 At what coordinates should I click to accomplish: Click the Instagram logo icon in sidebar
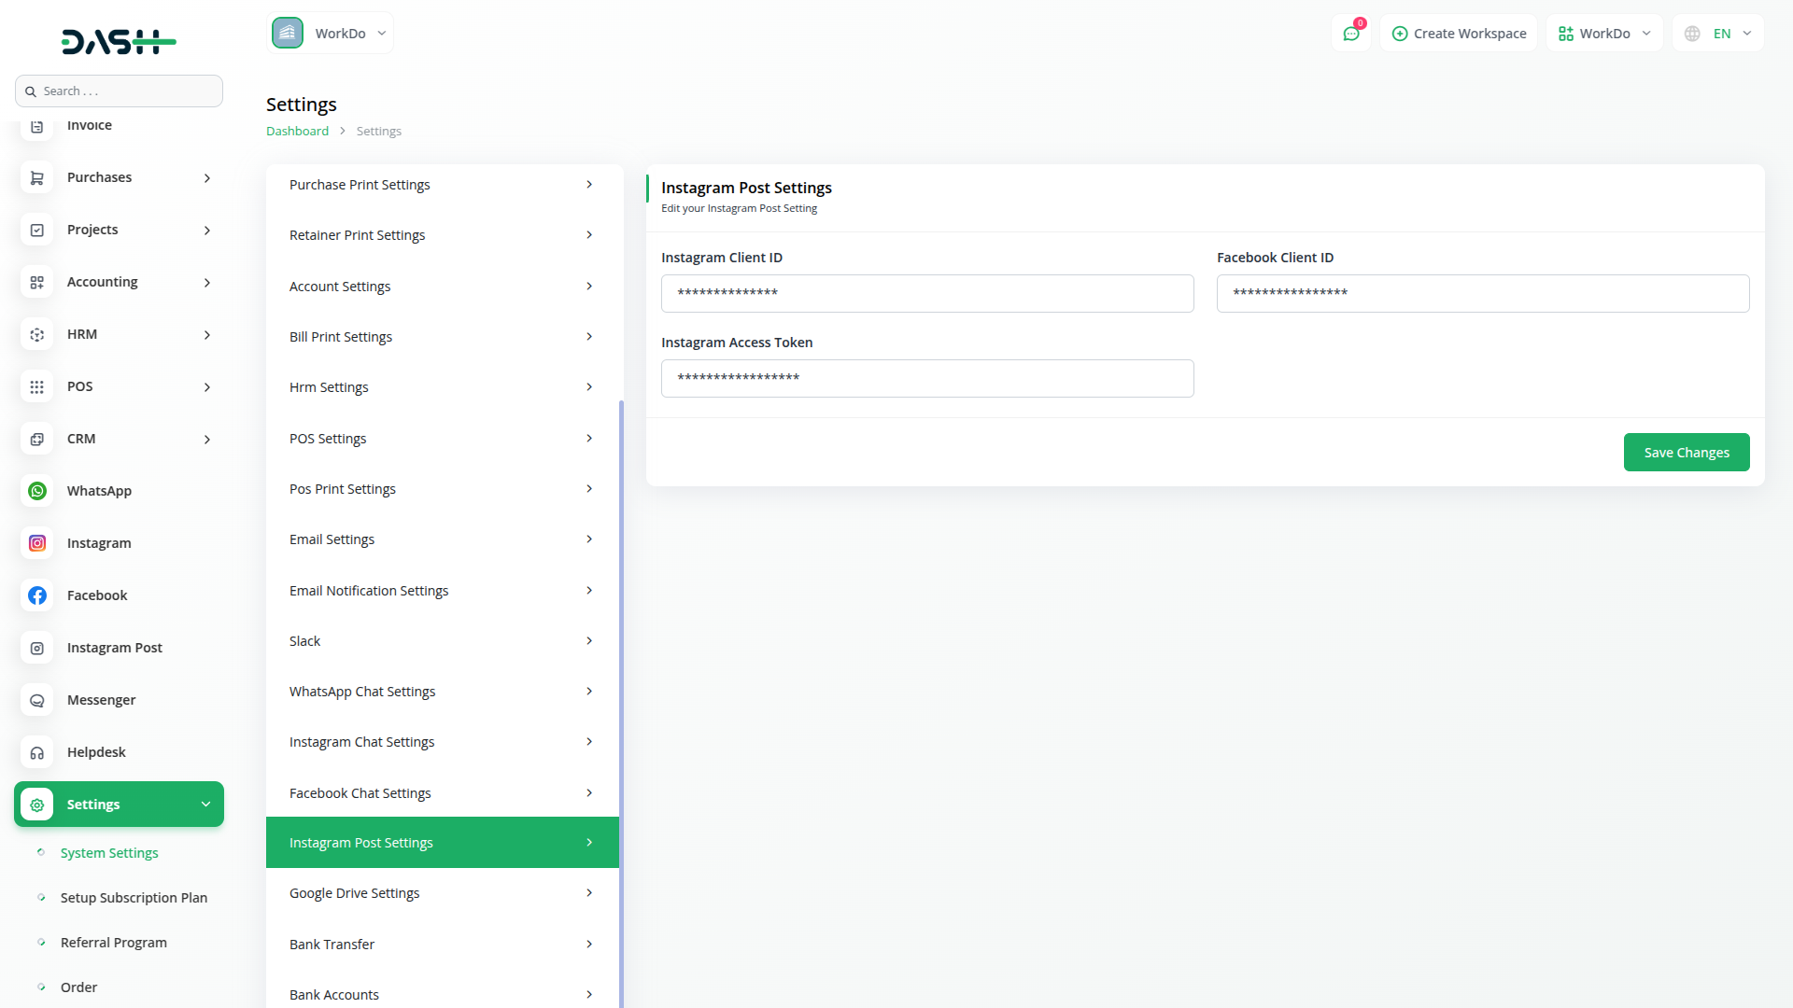click(x=37, y=543)
